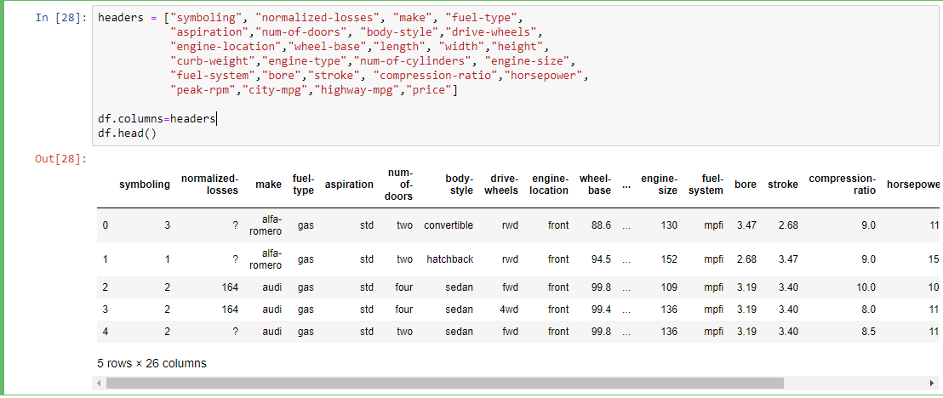Image resolution: width=943 pixels, height=398 pixels.
Task: Click the In [28] prompt label
Action: point(61,17)
